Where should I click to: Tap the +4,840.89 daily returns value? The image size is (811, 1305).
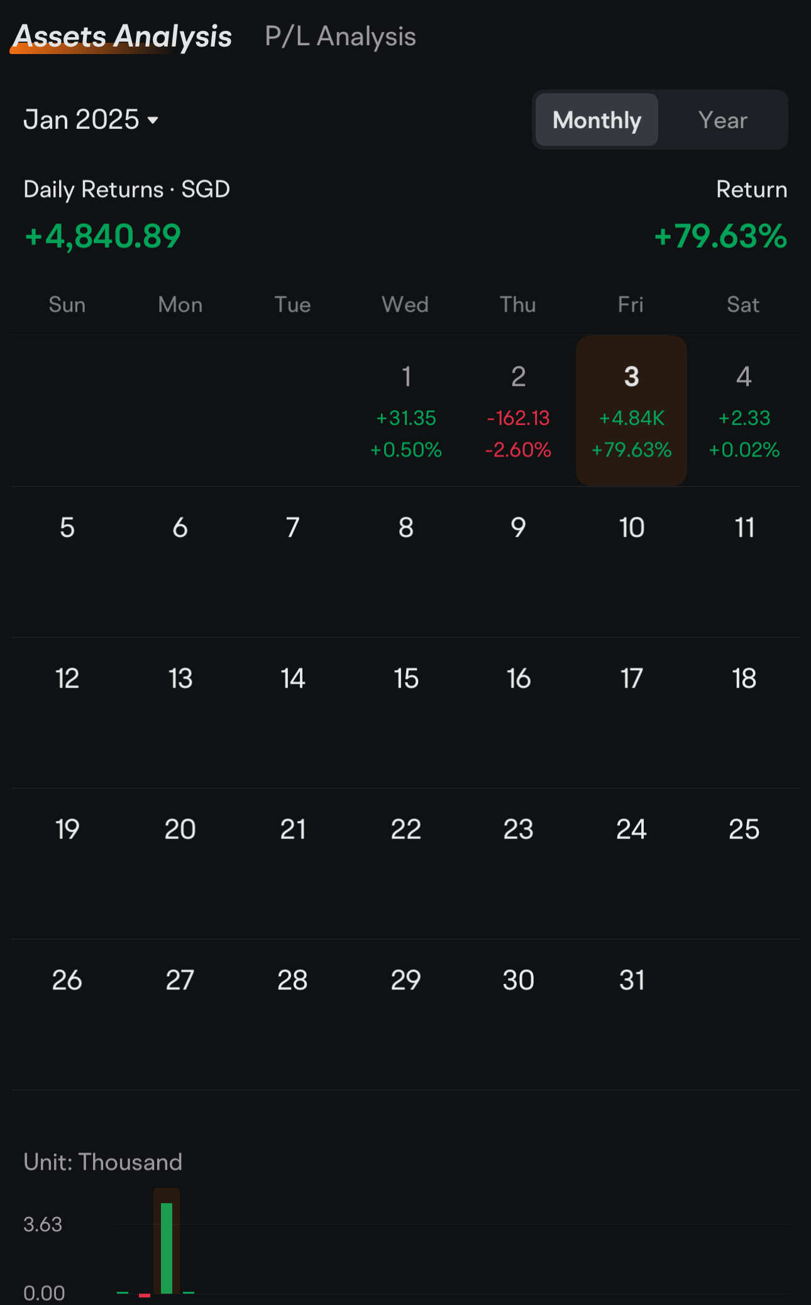point(103,236)
